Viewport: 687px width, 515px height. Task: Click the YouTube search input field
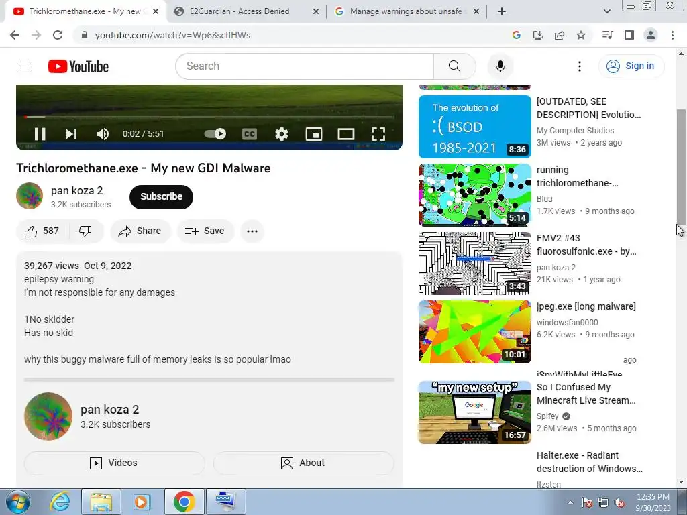[305, 66]
